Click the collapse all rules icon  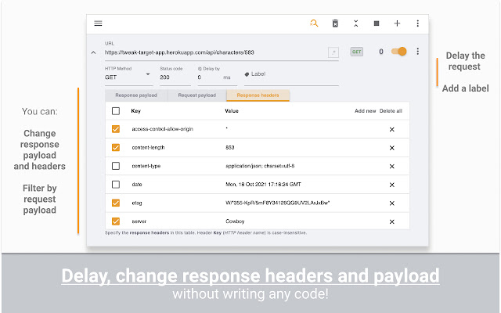click(355, 23)
